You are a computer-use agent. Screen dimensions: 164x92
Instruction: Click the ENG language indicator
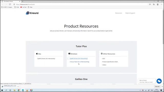click(x=152, y=90)
